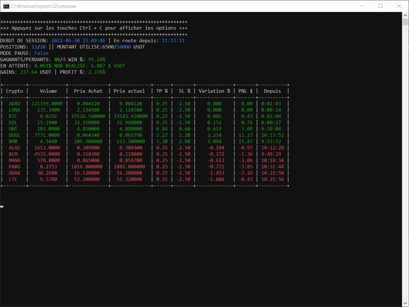This screenshot has height=307, width=409.
Task: Click the session start date 2022-06-30 23:49:46
Action: pos(78,41)
